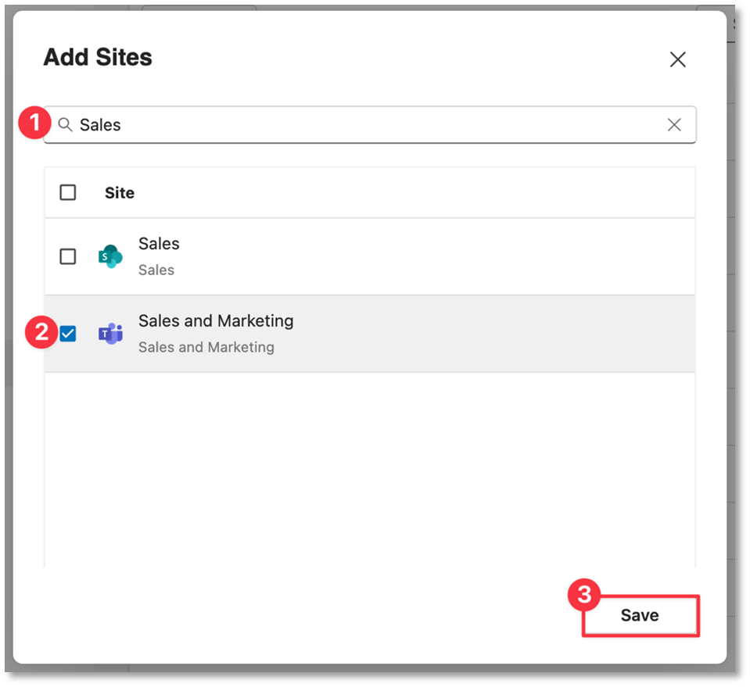Select the Sales site title
This screenshot has width=750, height=687.
159,244
